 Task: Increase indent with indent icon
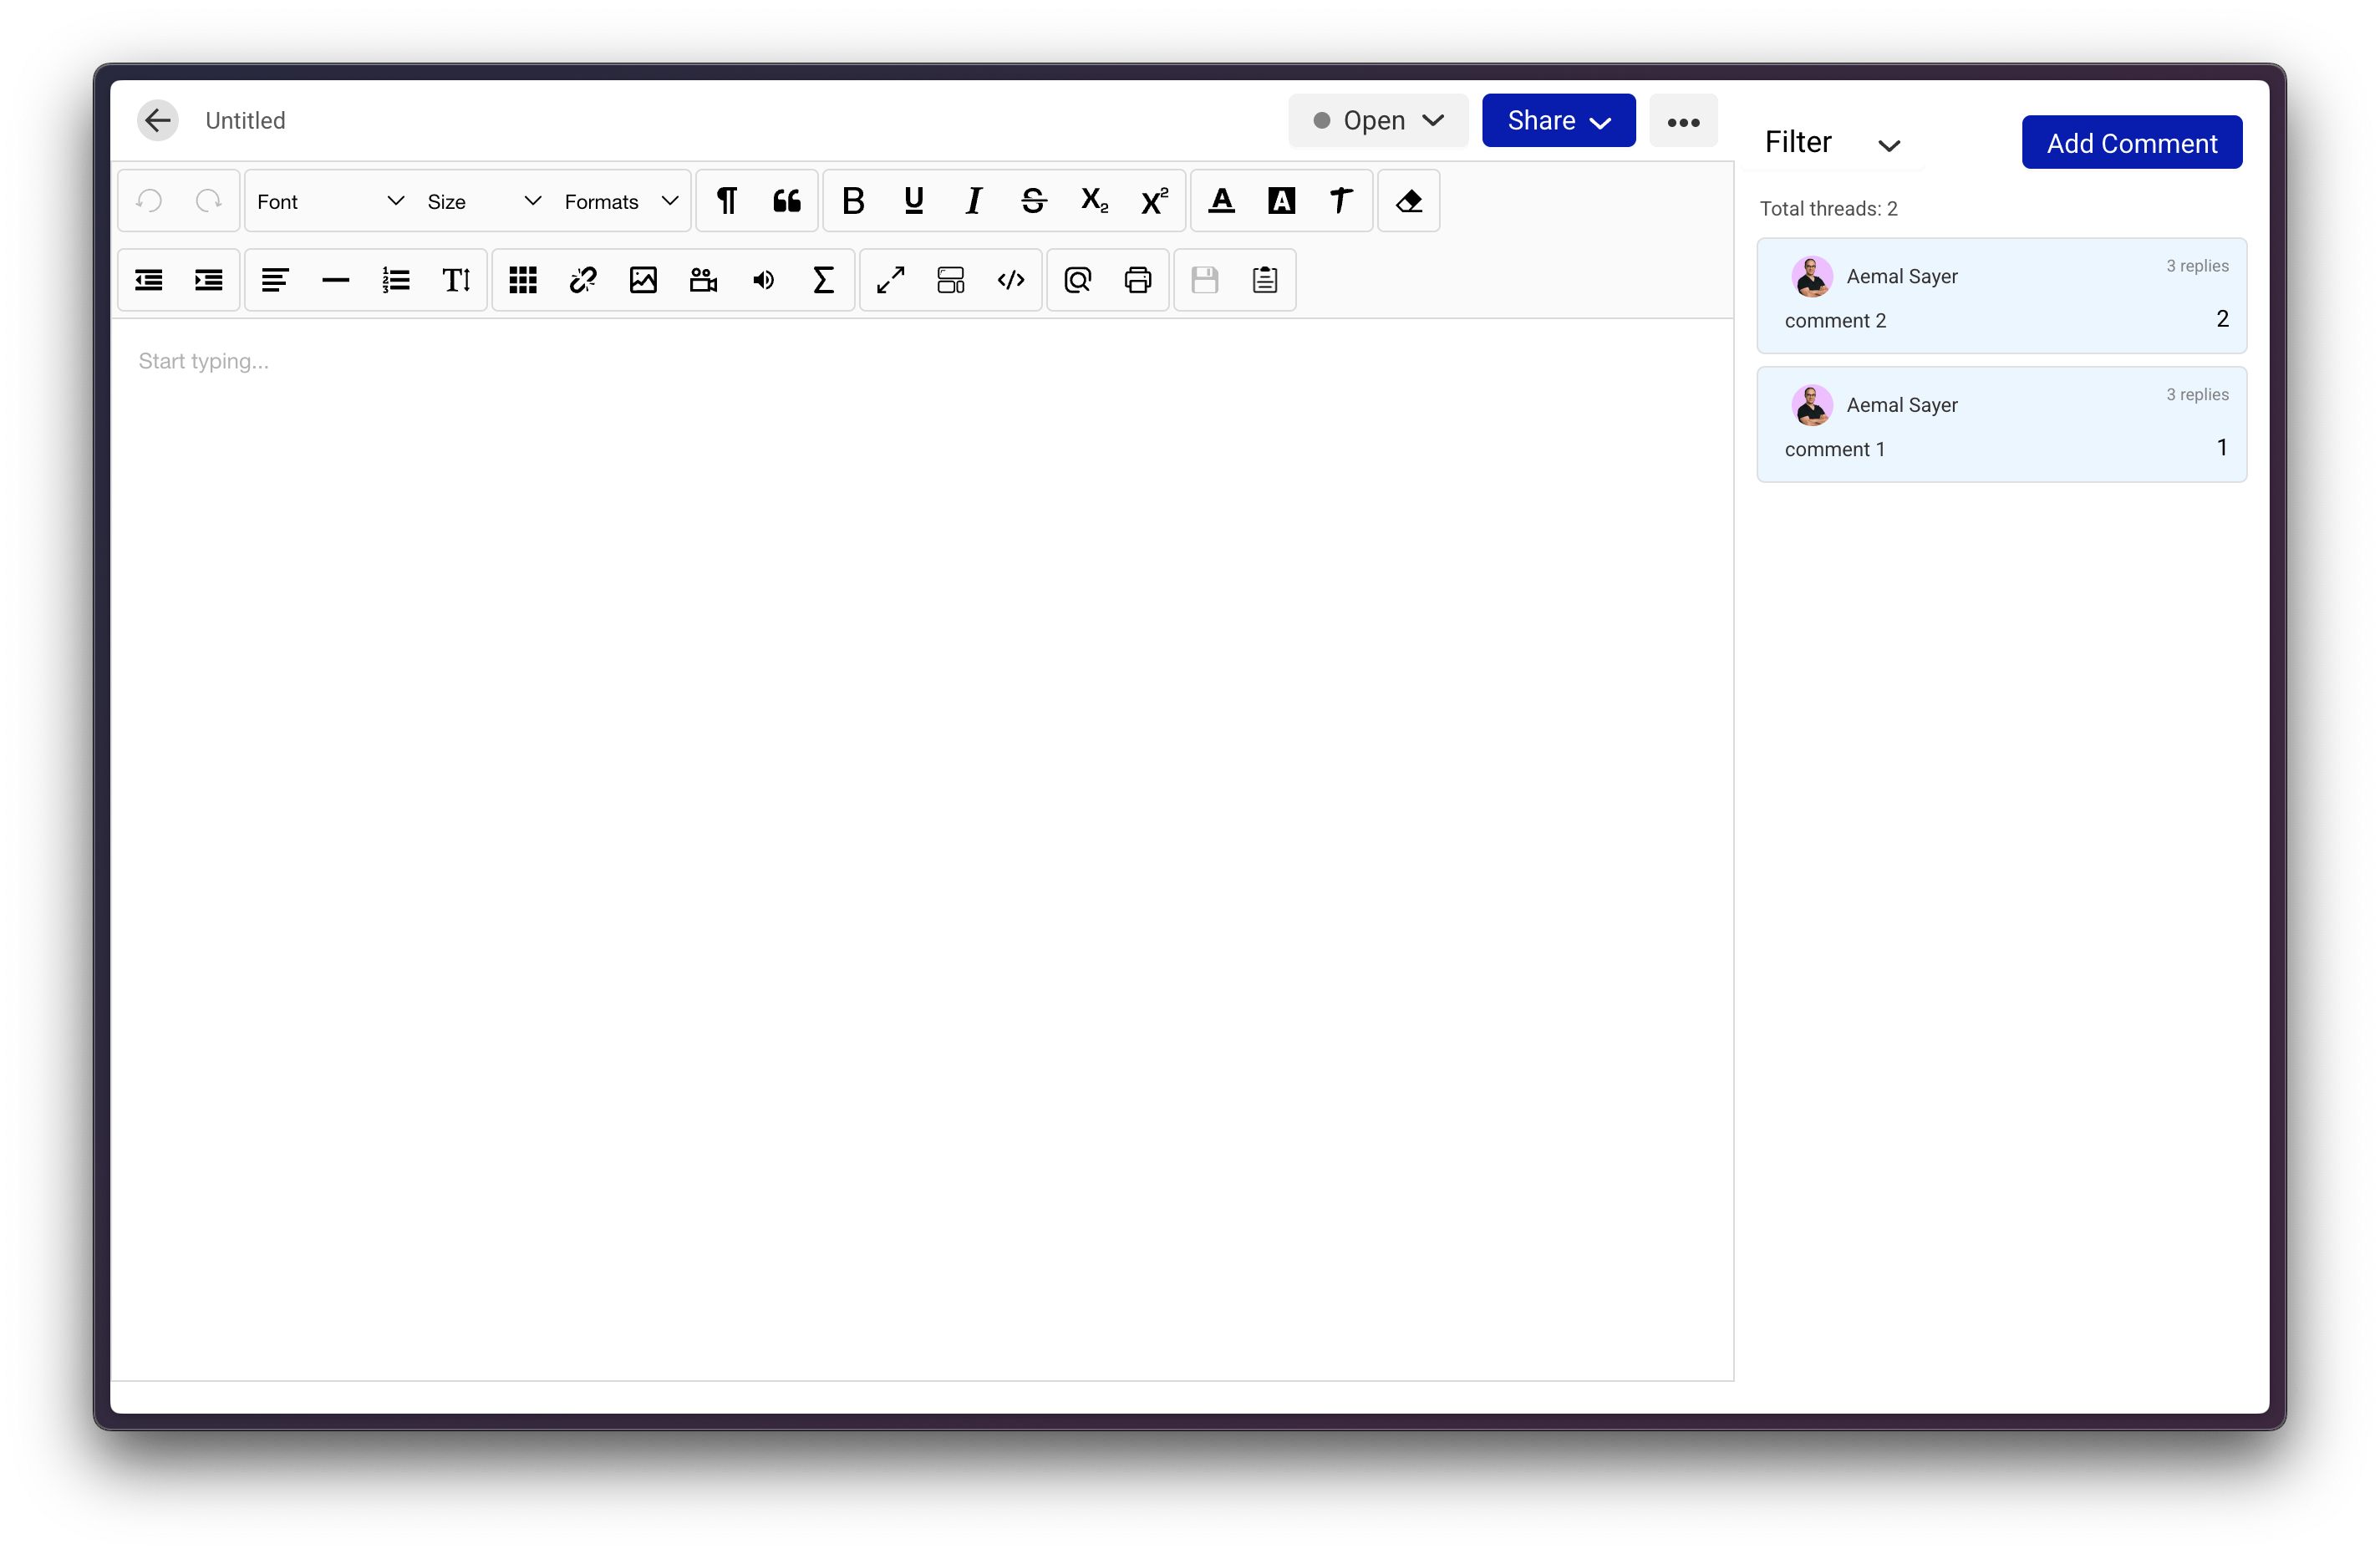[x=209, y=280]
